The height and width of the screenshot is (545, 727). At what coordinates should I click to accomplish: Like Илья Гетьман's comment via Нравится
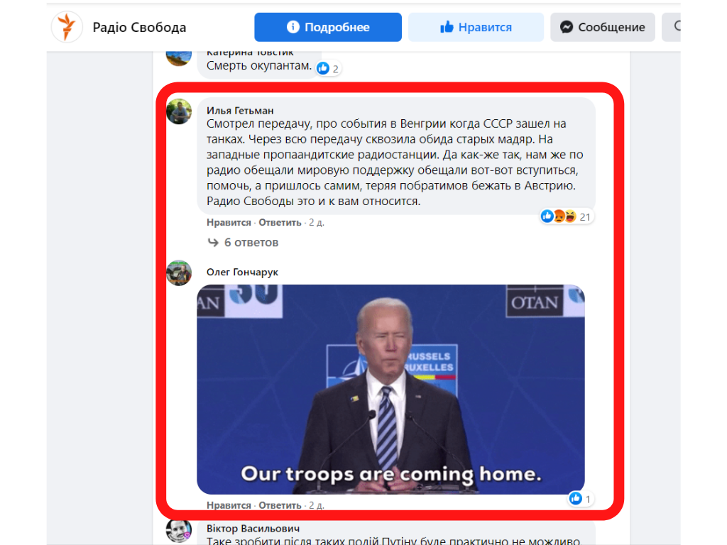tap(229, 222)
